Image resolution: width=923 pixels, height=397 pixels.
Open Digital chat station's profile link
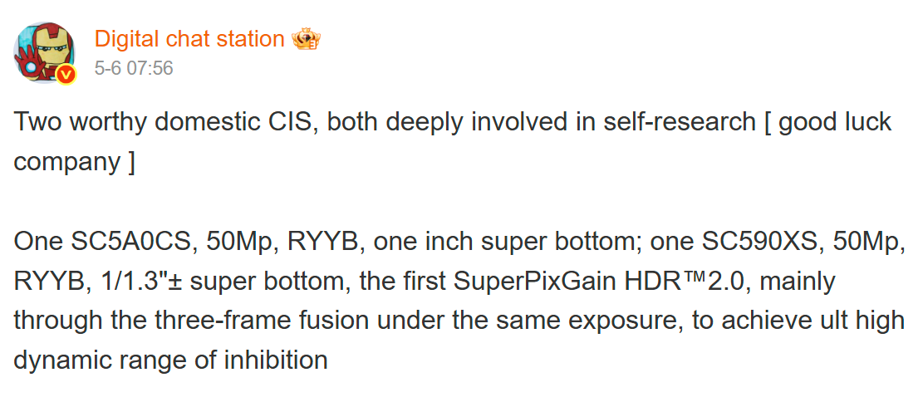point(189,39)
